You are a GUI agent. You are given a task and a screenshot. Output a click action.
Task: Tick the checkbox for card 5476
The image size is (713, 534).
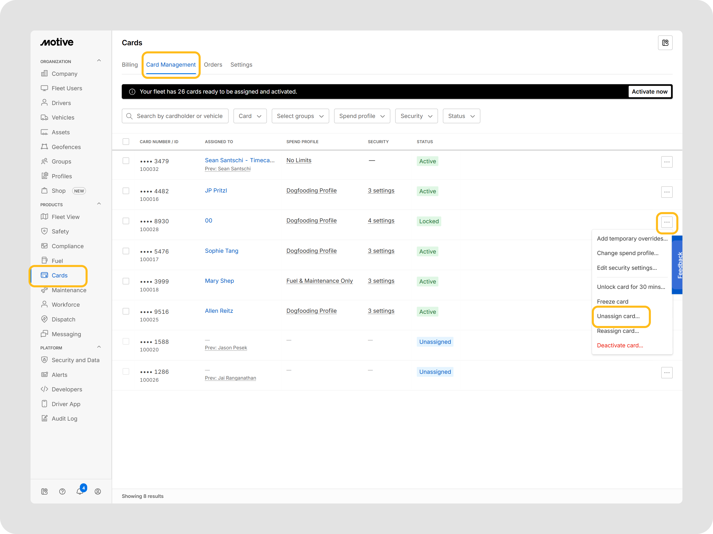click(126, 251)
